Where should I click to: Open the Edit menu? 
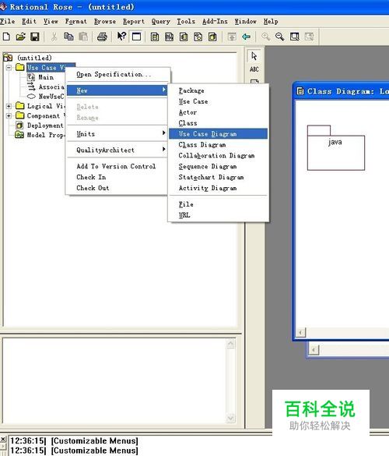pos(29,22)
